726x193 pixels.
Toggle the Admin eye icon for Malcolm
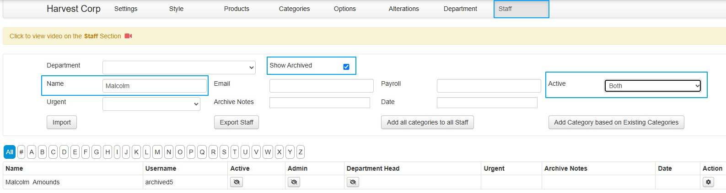[294, 182]
